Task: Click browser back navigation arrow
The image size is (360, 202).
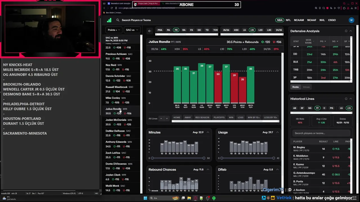Action: coord(104,8)
